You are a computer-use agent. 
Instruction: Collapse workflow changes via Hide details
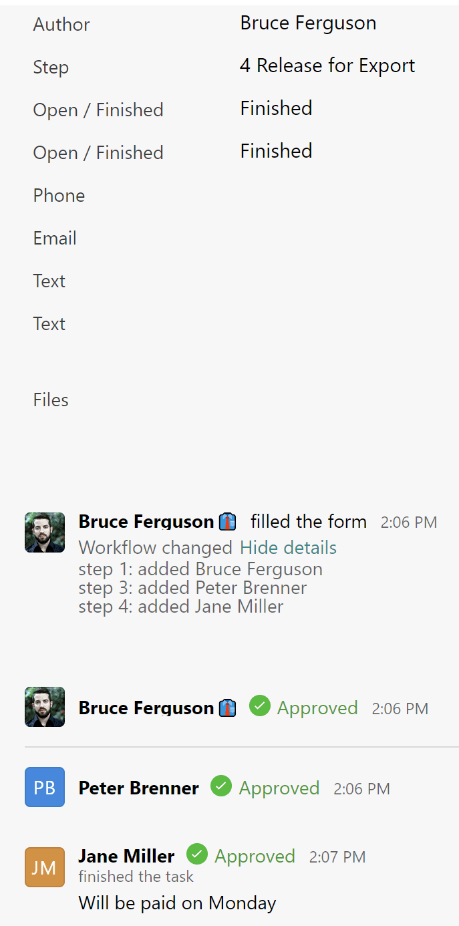(288, 547)
